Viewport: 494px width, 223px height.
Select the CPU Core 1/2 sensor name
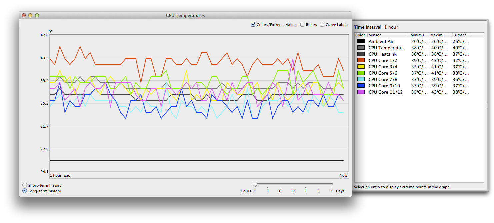383,60
